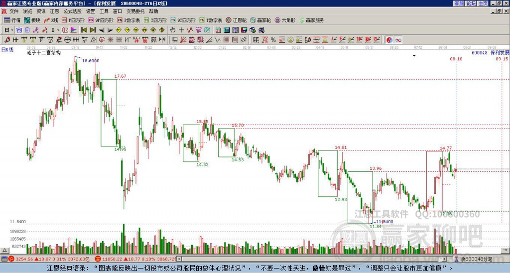510x273 pixels.
Task: Click the 收600048分笔 status entry
Action: (474, 259)
